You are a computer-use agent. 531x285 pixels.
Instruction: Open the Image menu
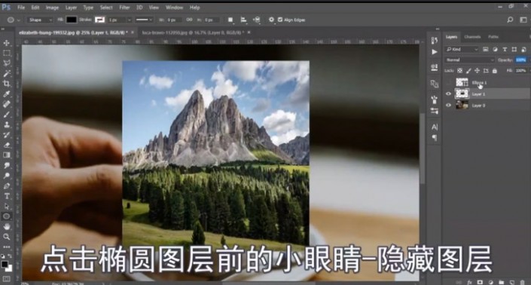pos(52,7)
